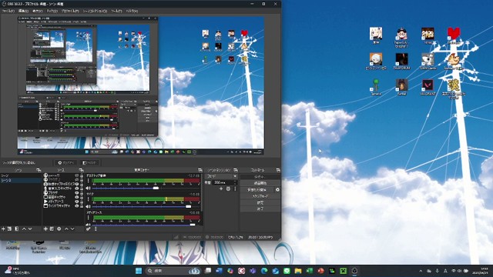Open the VALORANT desktop shortcut

[x=428, y=87]
